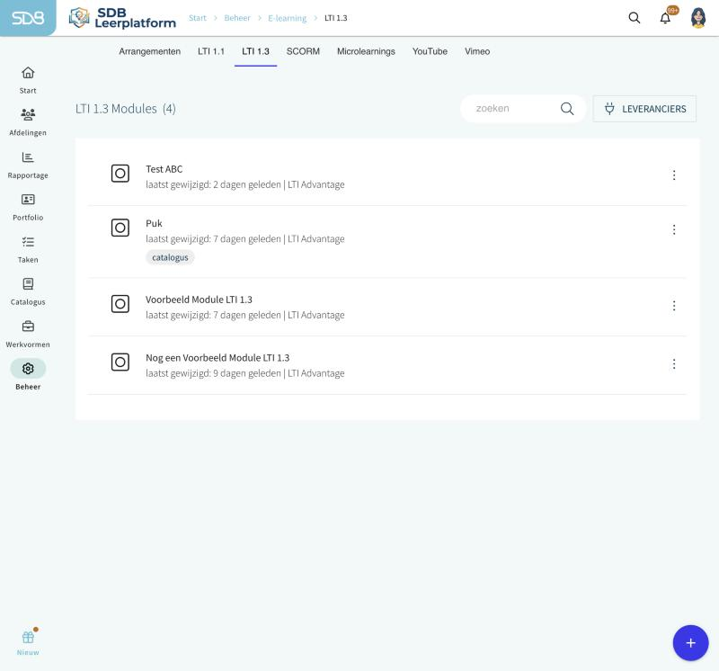
Task: Click the catalogus tag under Puk
Action: 170,257
